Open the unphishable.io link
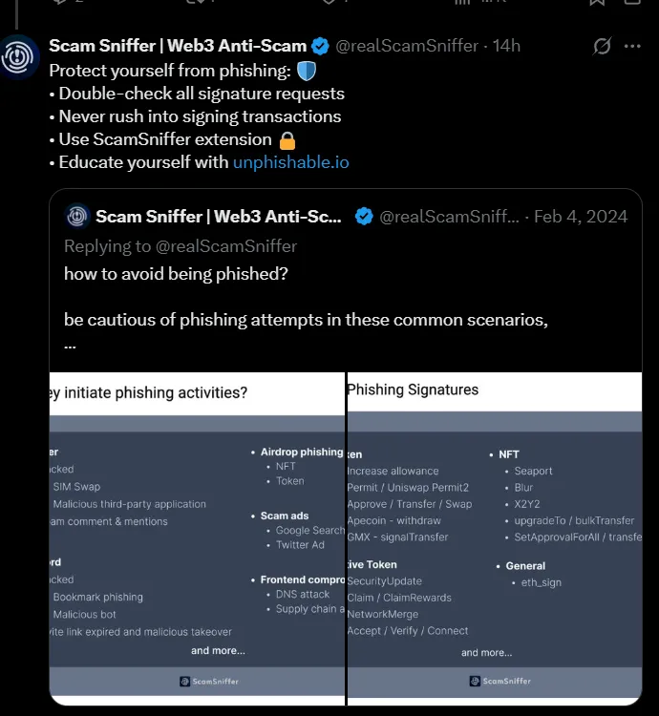 click(x=290, y=162)
